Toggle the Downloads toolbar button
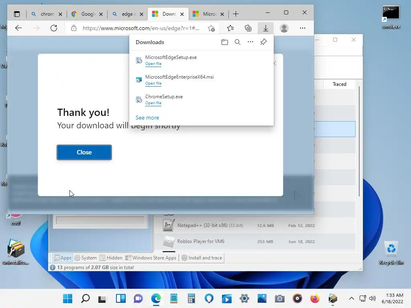The height and width of the screenshot is (308, 411). [x=266, y=28]
